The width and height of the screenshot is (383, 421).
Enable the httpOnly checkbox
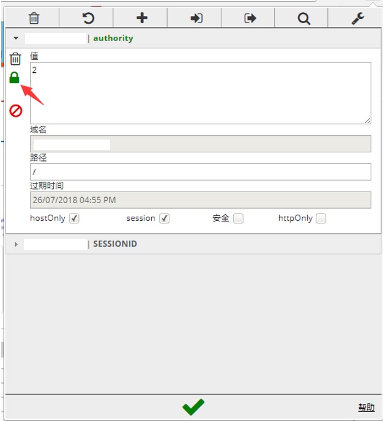click(x=321, y=218)
